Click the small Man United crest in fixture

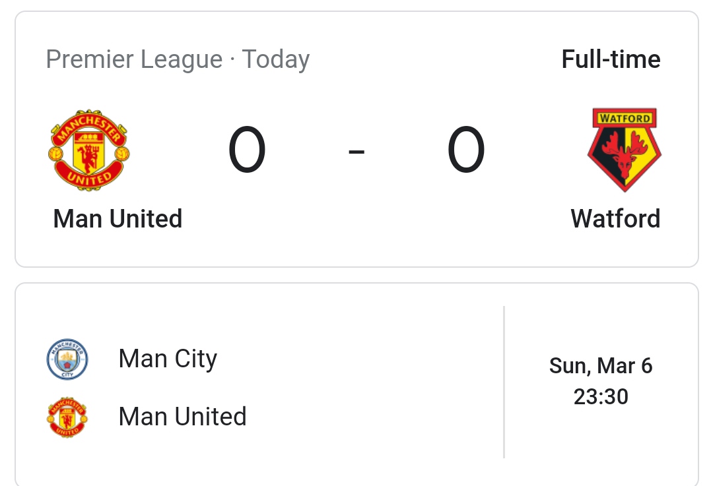coord(67,417)
